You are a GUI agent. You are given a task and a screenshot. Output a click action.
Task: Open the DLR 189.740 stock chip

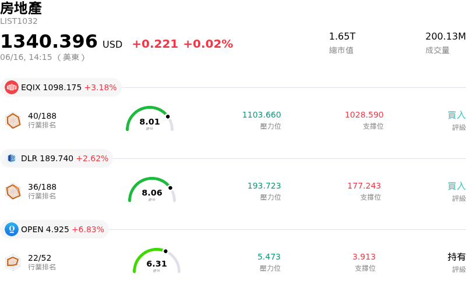click(x=57, y=158)
